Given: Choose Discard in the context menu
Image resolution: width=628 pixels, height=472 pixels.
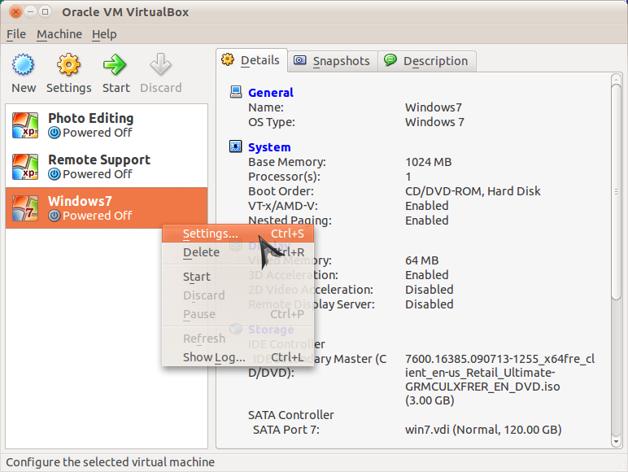Looking at the screenshot, I should click(x=238, y=295).
